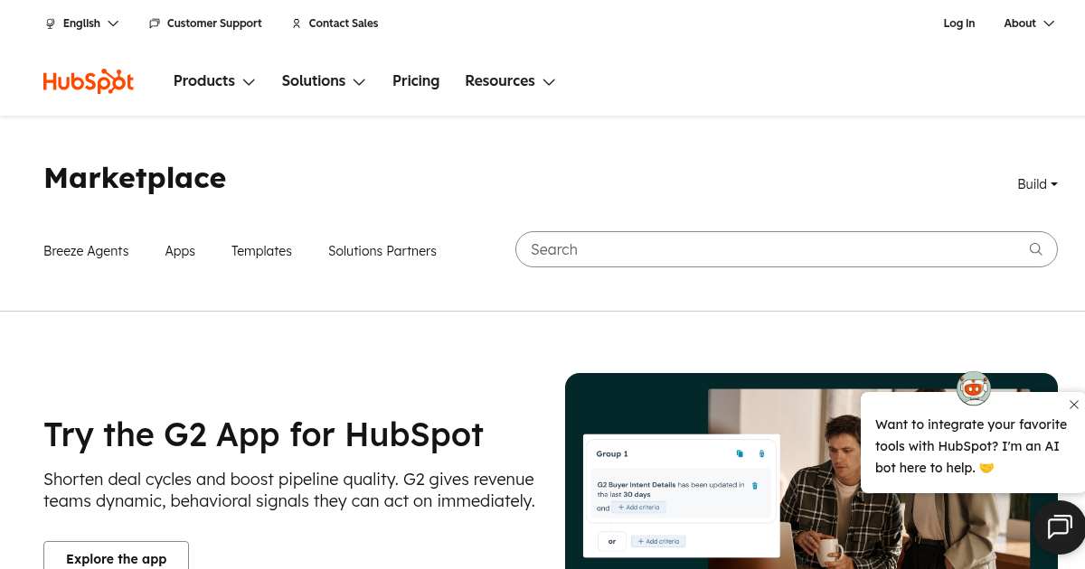Viewport: 1085px width, 569px height.
Task: Expand the Build dropdown
Action: (1037, 184)
